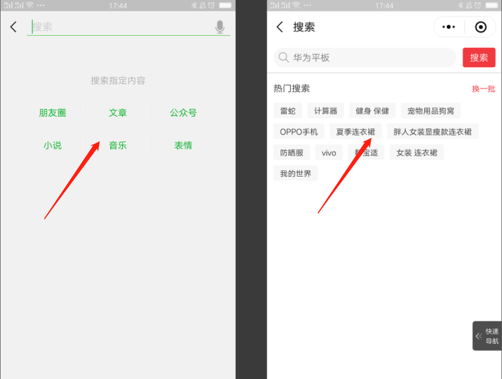The image size is (502, 379).
Task: Open the three-dots mini program menu
Action: point(449,27)
